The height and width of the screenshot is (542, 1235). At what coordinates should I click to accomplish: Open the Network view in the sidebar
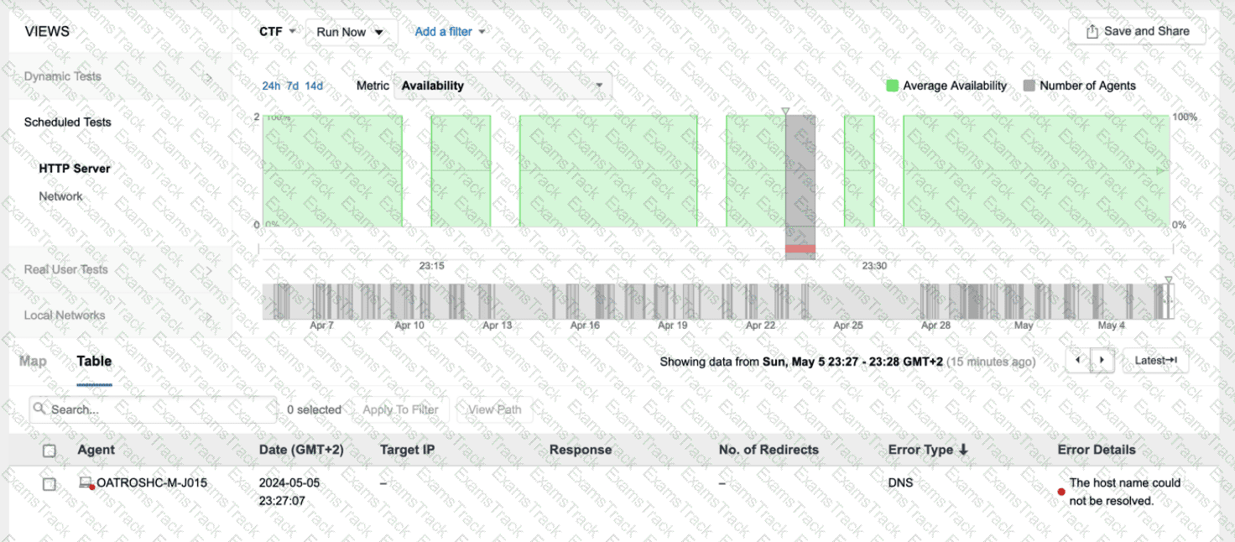click(x=60, y=196)
